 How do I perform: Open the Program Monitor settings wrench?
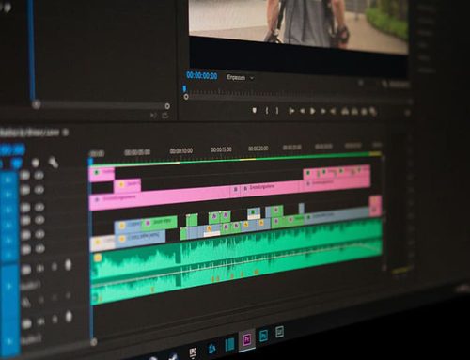(x=384, y=84)
